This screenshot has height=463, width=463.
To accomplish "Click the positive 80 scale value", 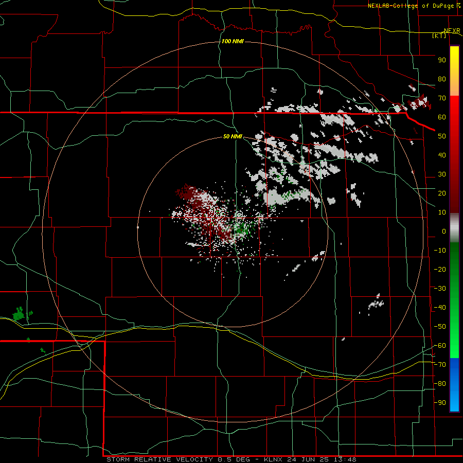I will 442,79.
